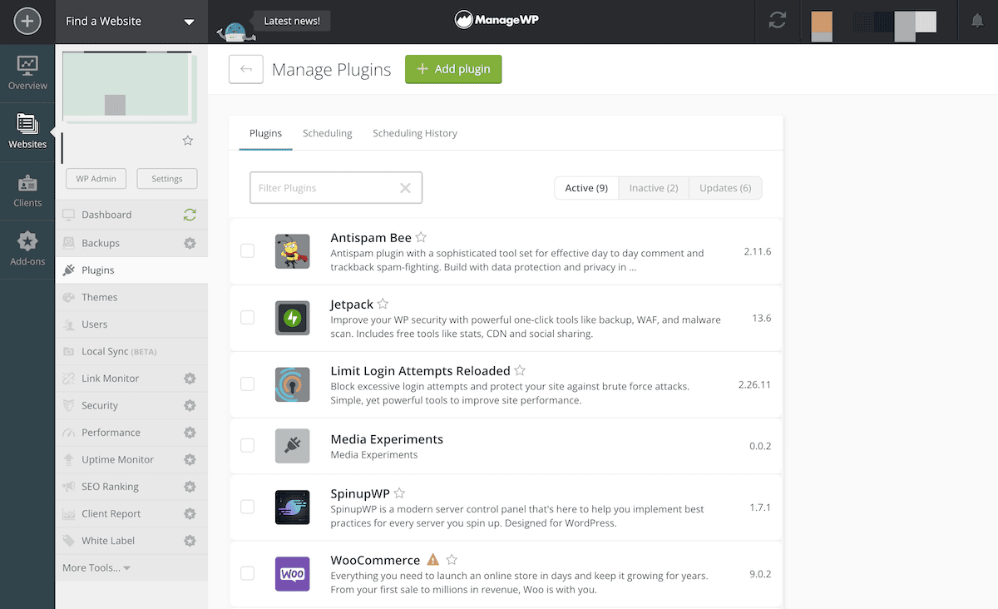Open Uptime Monitor settings gear

(190, 459)
